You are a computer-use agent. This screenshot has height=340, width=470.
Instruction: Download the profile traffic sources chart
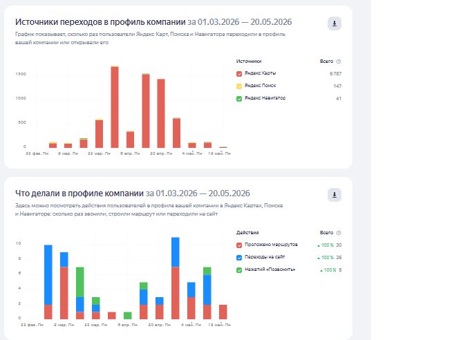335,23
